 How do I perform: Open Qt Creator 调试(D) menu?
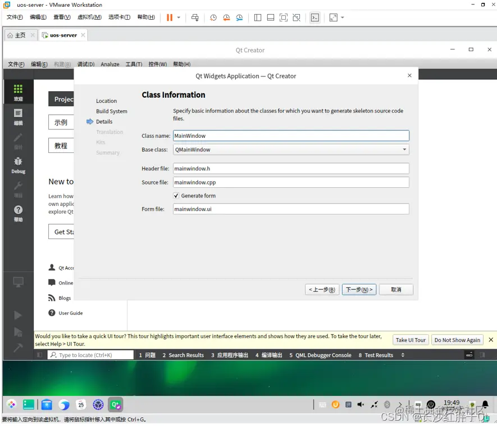pos(86,64)
